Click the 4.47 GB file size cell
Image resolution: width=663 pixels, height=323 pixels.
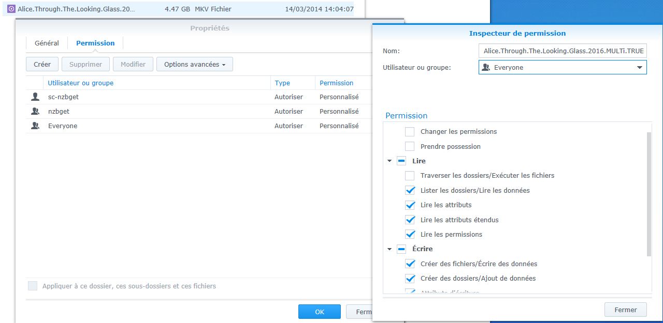(177, 9)
